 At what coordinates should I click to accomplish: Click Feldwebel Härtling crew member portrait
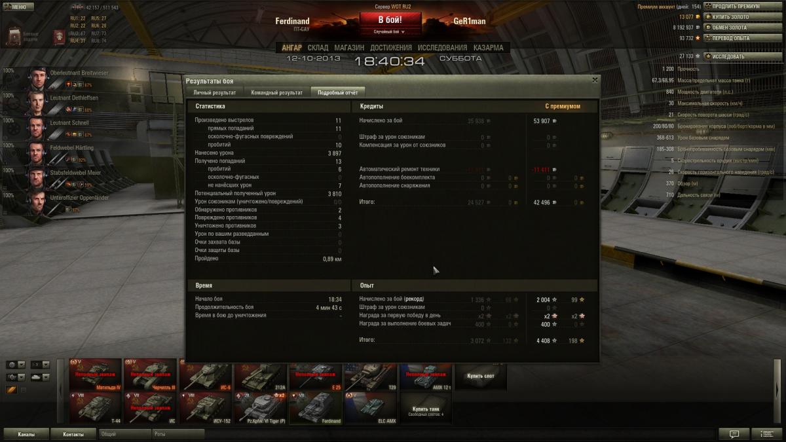(37, 153)
